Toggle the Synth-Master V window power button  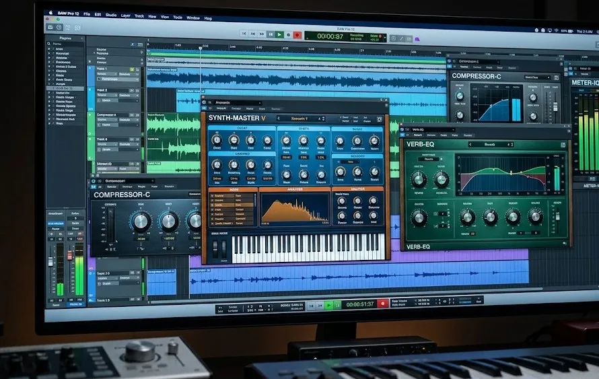pos(204,102)
